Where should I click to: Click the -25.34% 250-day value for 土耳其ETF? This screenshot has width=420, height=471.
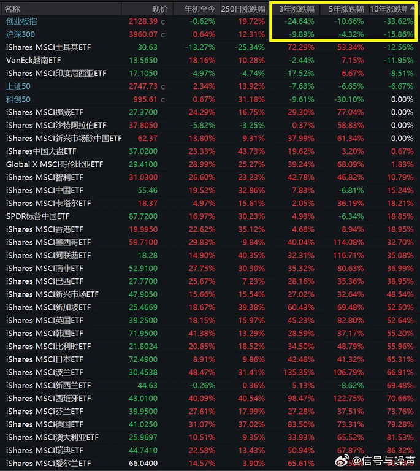pos(250,47)
